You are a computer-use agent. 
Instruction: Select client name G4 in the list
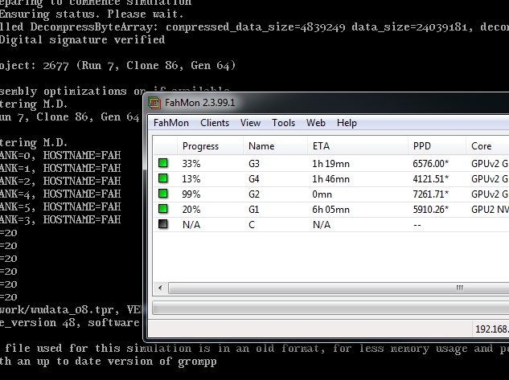254,179
